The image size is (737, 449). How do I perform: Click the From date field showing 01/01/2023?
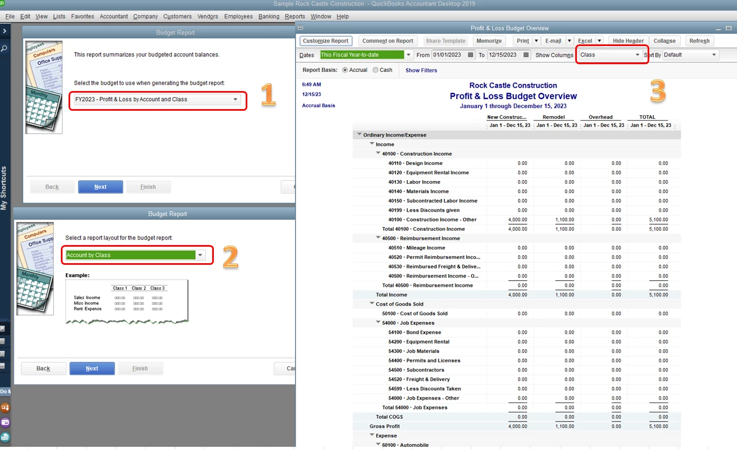(x=449, y=55)
